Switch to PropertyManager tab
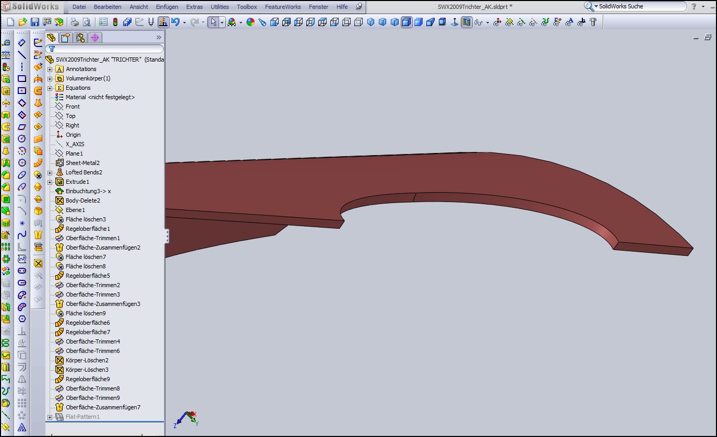The height and width of the screenshot is (437, 717). tap(65, 38)
